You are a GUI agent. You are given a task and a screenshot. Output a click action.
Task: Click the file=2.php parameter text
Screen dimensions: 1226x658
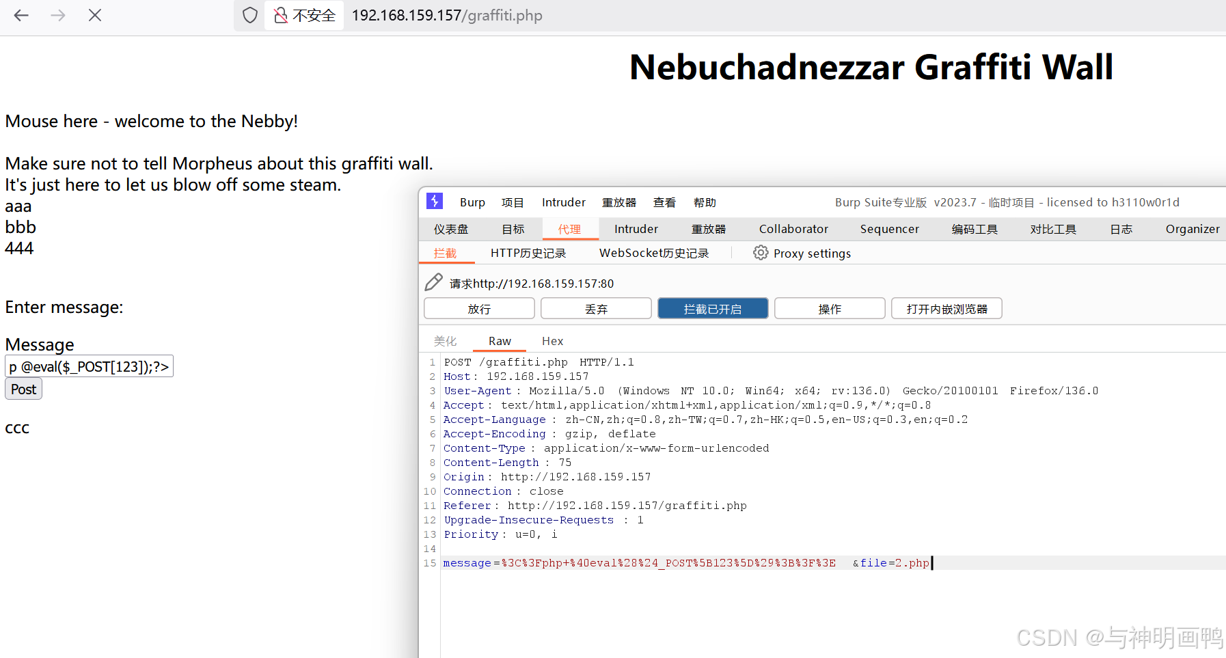click(x=895, y=563)
